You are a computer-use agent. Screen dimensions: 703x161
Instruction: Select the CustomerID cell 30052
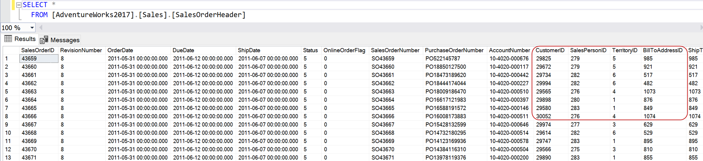(551, 116)
